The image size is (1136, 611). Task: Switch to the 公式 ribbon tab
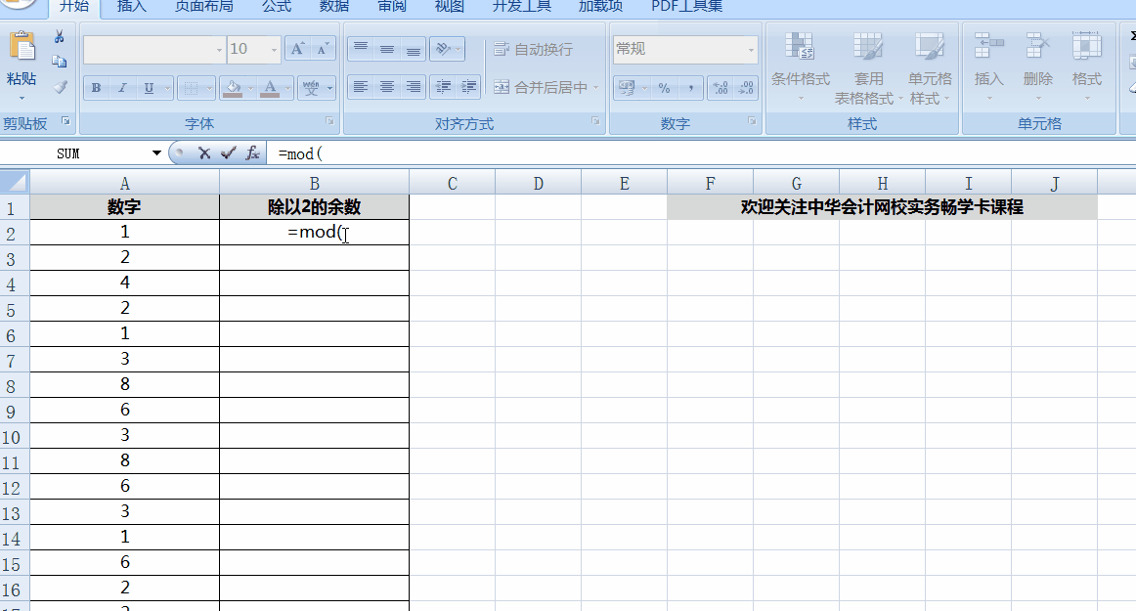pos(277,7)
